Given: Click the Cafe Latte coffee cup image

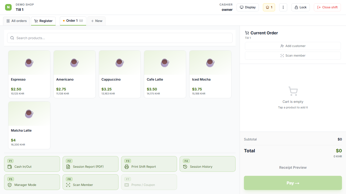Looking at the screenshot, I should 165,62.
